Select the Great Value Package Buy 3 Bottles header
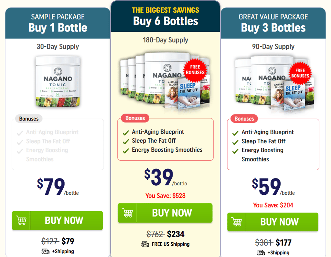Screen dimensions: 331x257 click(x=273, y=23)
